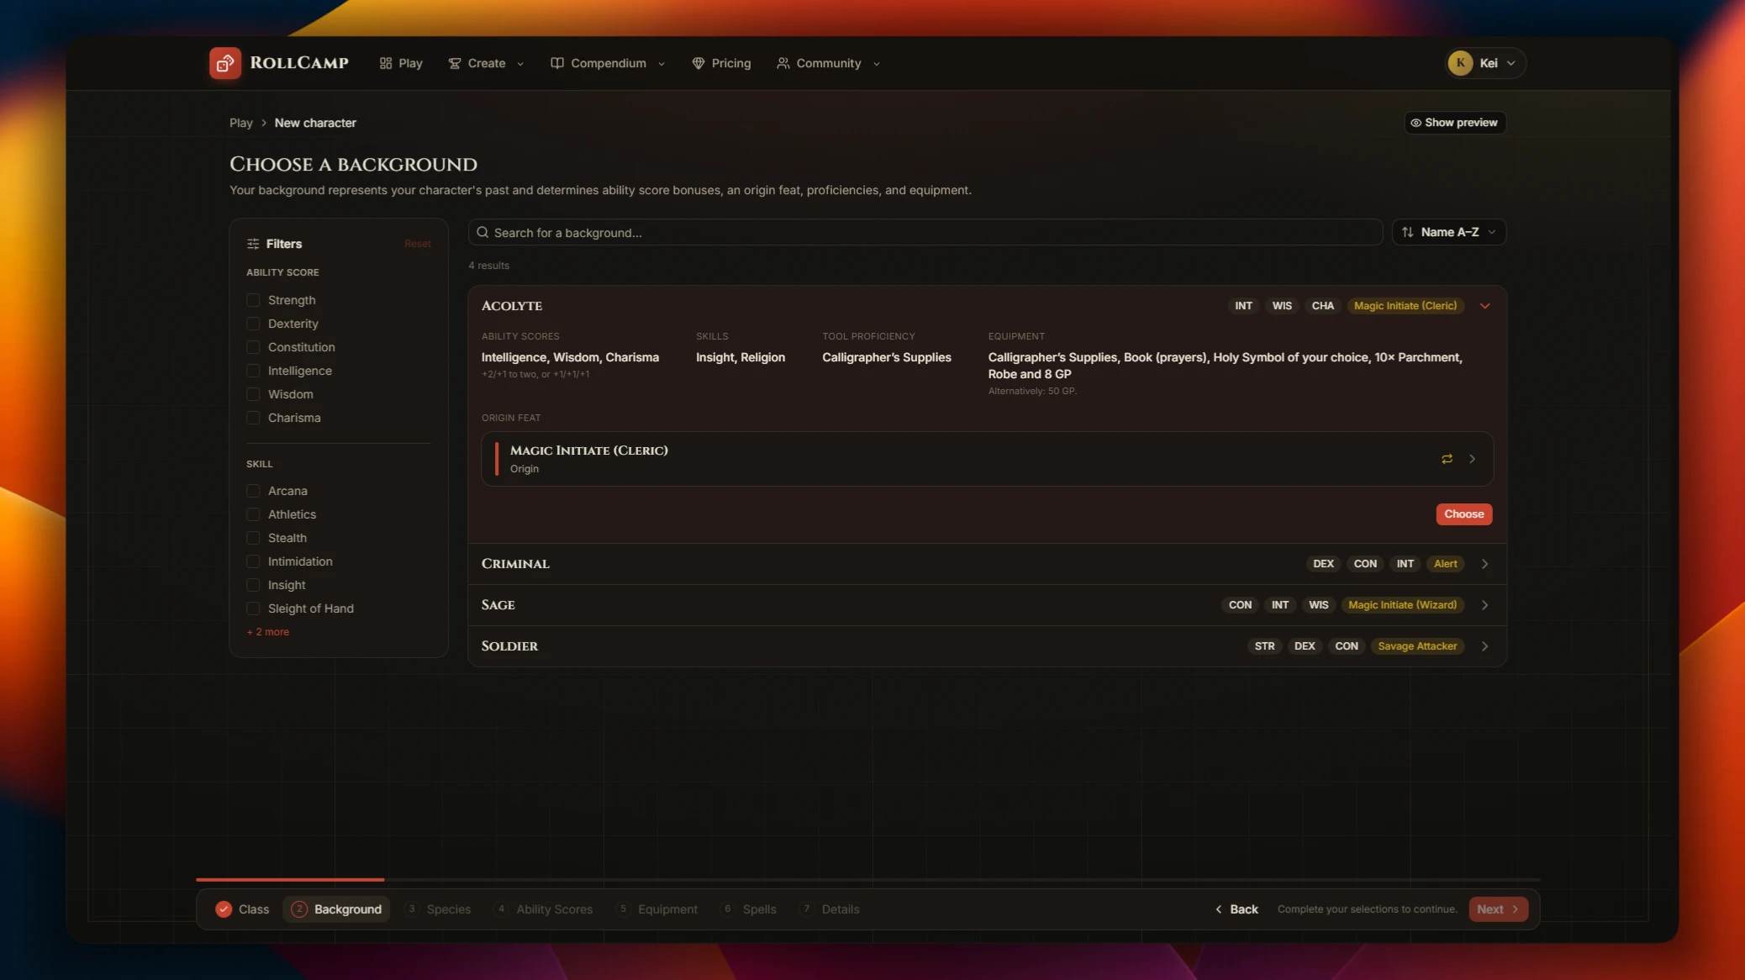Click the Play grid icon in navbar

pyautogui.click(x=386, y=63)
